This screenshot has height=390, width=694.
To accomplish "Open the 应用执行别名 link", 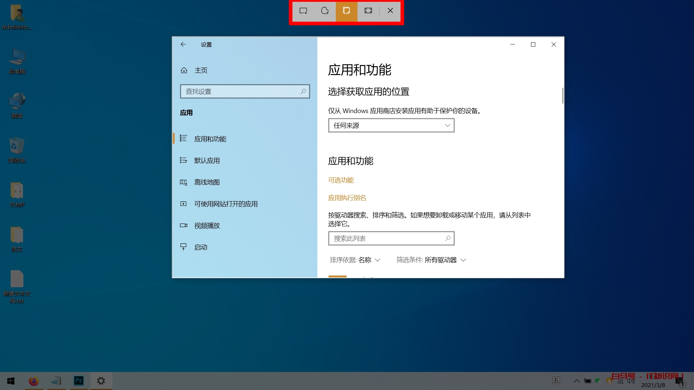I will [347, 198].
